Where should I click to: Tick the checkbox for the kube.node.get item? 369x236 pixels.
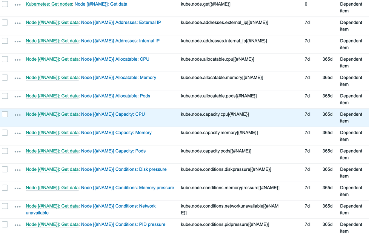pos(5,4)
